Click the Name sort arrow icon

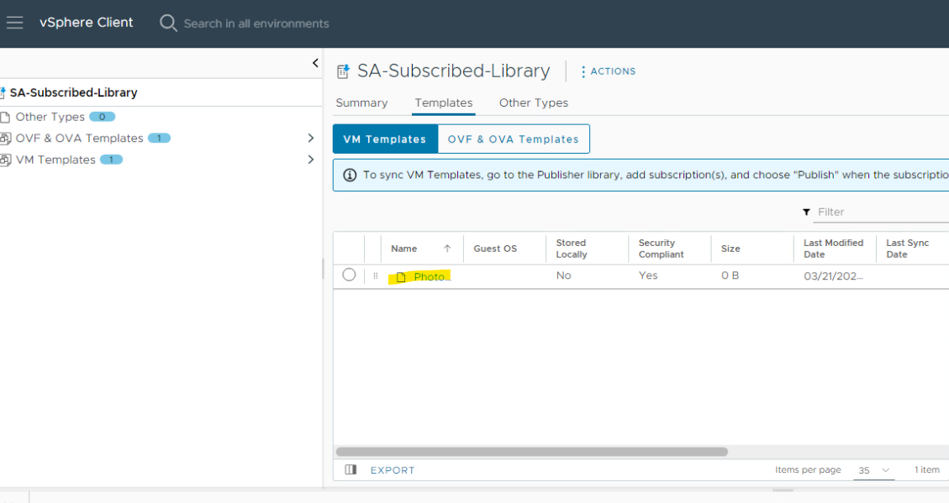tap(447, 249)
